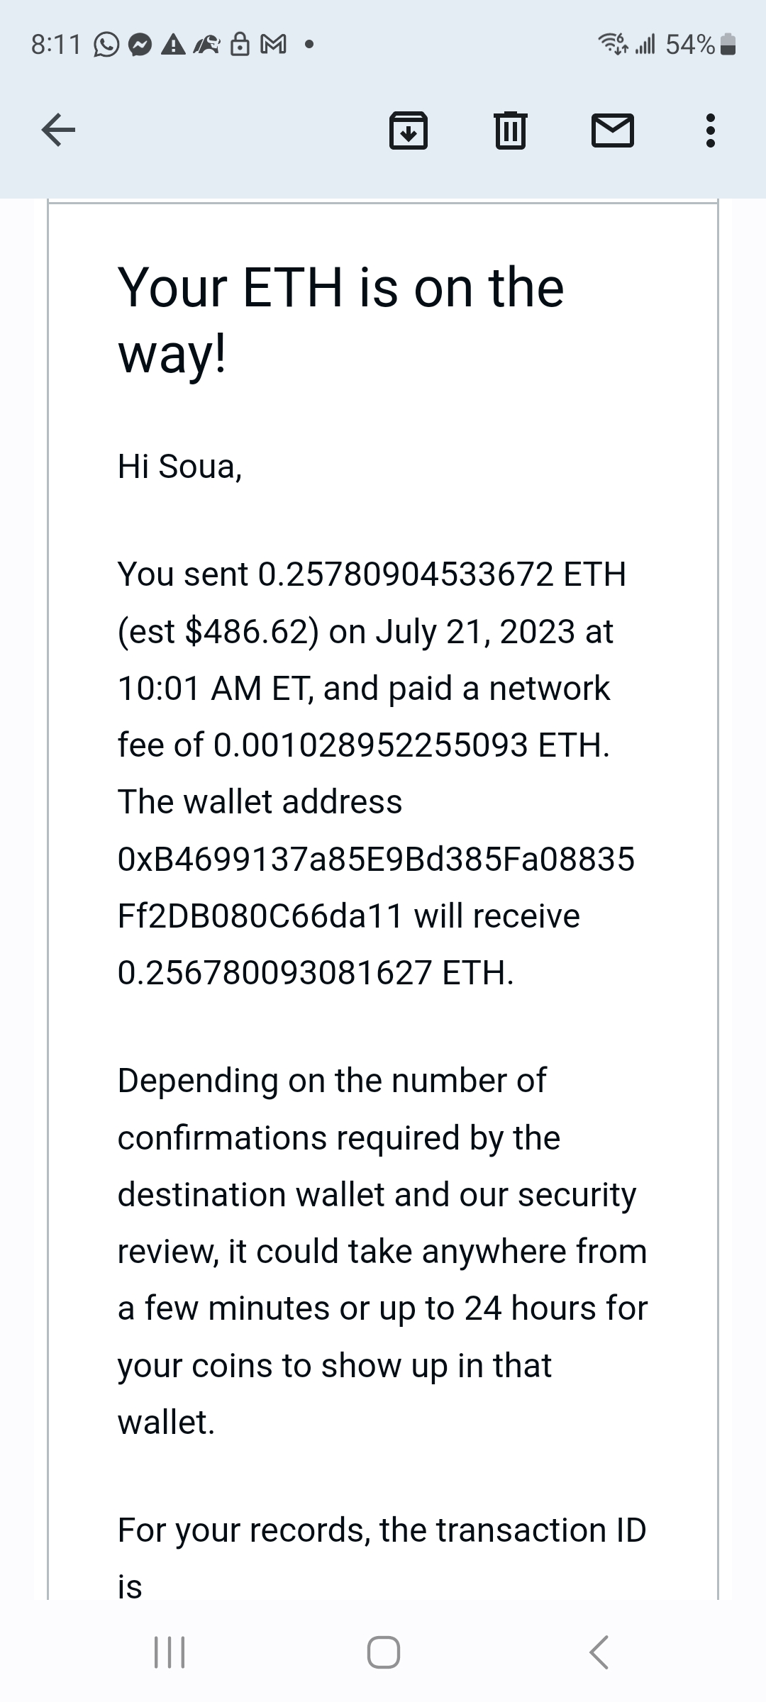766x1702 pixels.
Task: Go back using the toolbar arrow
Action: click(x=58, y=130)
